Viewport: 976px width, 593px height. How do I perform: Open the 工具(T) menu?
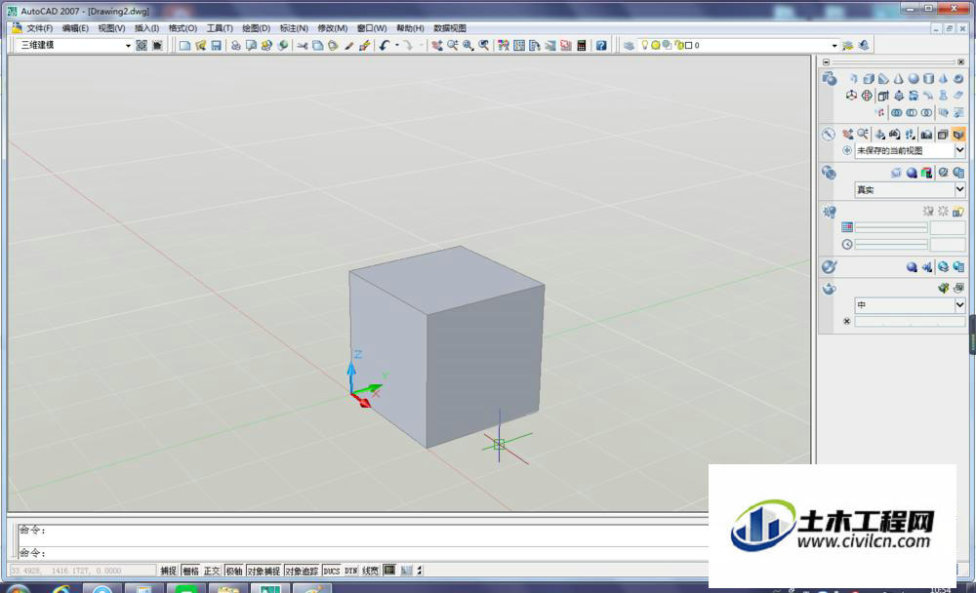point(219,28)
